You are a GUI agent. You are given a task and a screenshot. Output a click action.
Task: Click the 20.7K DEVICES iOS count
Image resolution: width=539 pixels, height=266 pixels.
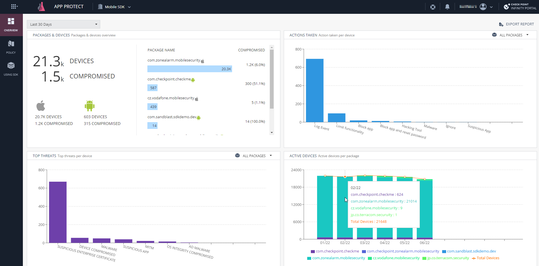pos(48,117)
